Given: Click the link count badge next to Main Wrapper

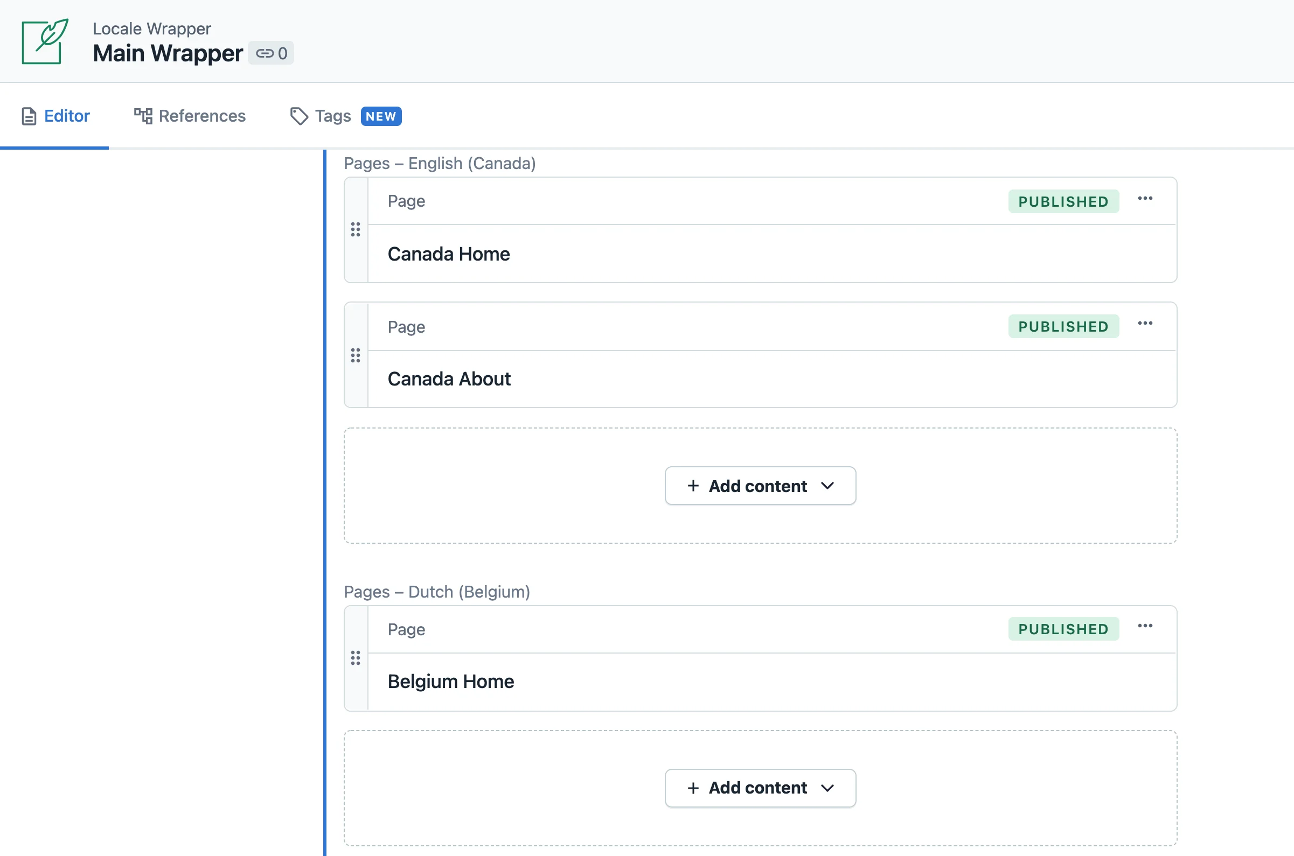Looking at the screenshot, I should [x=271, y=53].
